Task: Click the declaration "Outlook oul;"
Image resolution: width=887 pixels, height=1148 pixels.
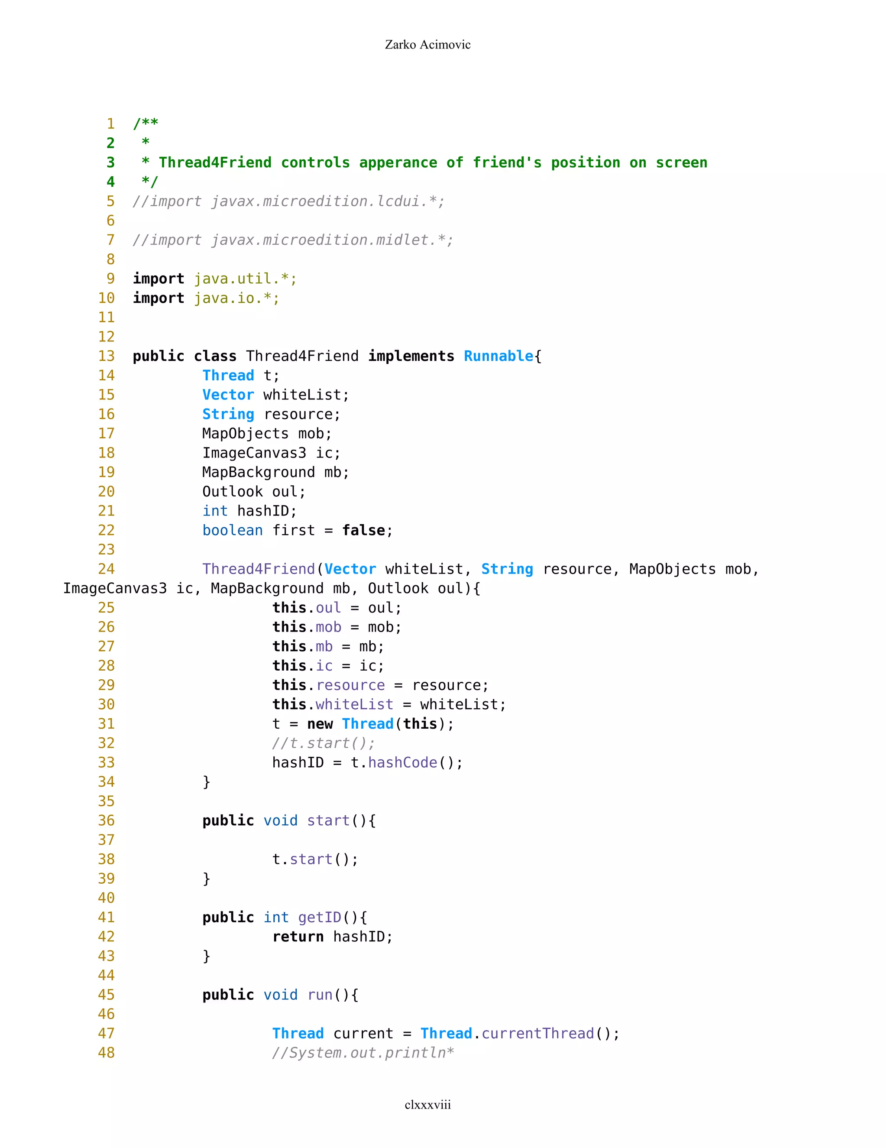Action: pyautogui.click(x=254, y=492)
